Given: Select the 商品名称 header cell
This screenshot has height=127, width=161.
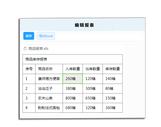Looking at the screenshot, I should click(x=49, y=69).
